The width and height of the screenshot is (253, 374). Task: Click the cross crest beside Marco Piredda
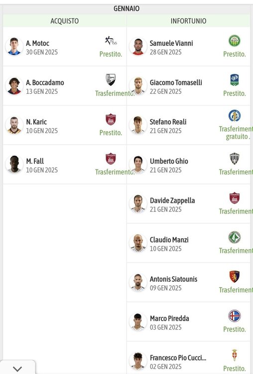click(235, 316)
